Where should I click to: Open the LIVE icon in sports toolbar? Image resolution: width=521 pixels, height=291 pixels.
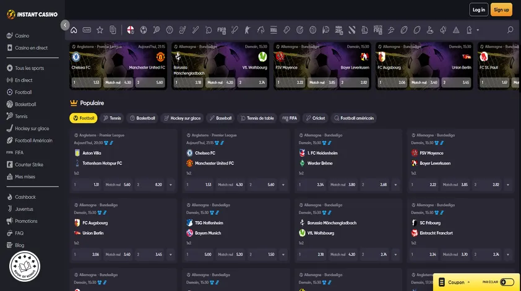click(x=87, y=30)
